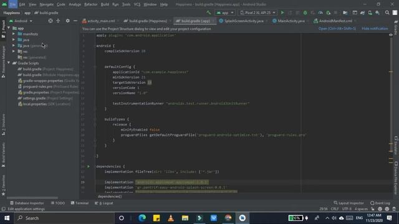This screenshot has width=399, height=224.
Task: Open the app run configuration dropdown
Action: (225, 12)
